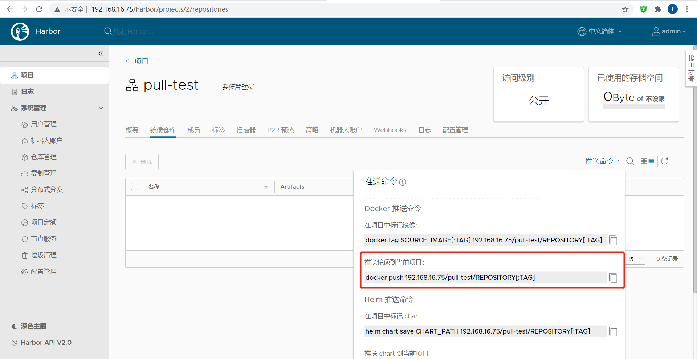The height and width of the screenshot is (359, 697).
Task: Copy the docker tag command
Action: click(x=613, y=240)
